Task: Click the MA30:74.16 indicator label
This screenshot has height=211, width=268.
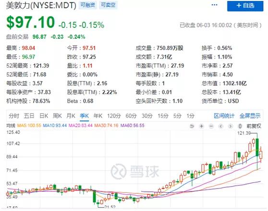Action: [106, 126]
